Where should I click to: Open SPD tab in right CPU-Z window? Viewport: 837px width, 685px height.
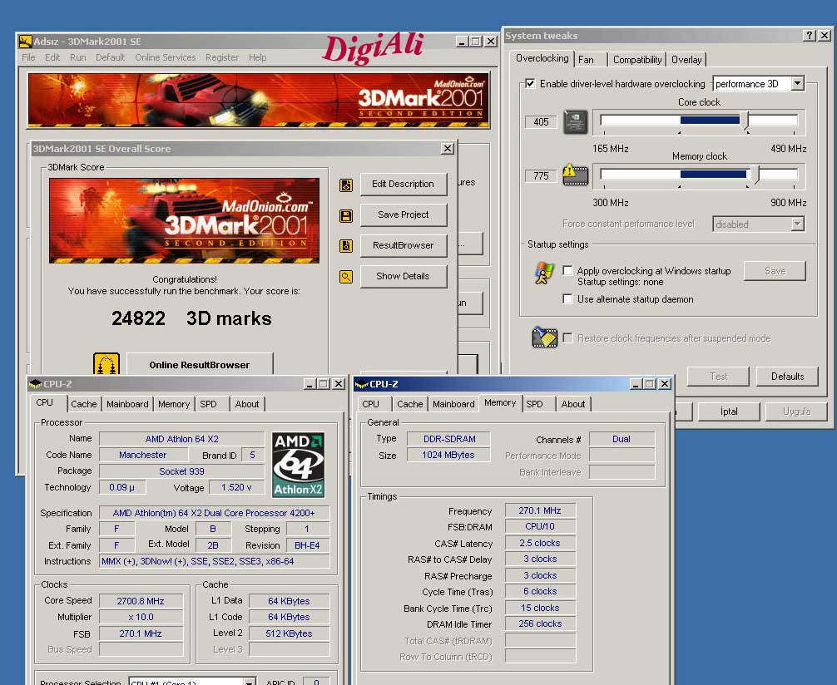538,404
